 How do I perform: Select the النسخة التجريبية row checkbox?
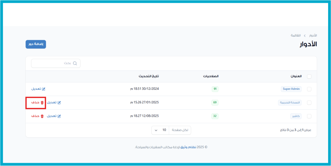pyautogui.click(x=309, y=103)
